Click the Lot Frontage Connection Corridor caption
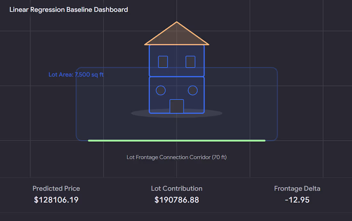 pyautogui.click(x=177, y=157)
